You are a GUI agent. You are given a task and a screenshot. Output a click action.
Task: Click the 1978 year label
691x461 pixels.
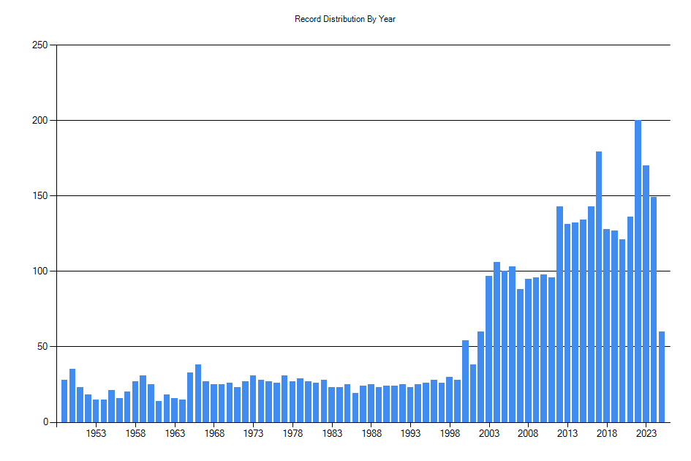pyautogui.click(x=292, y=434)
